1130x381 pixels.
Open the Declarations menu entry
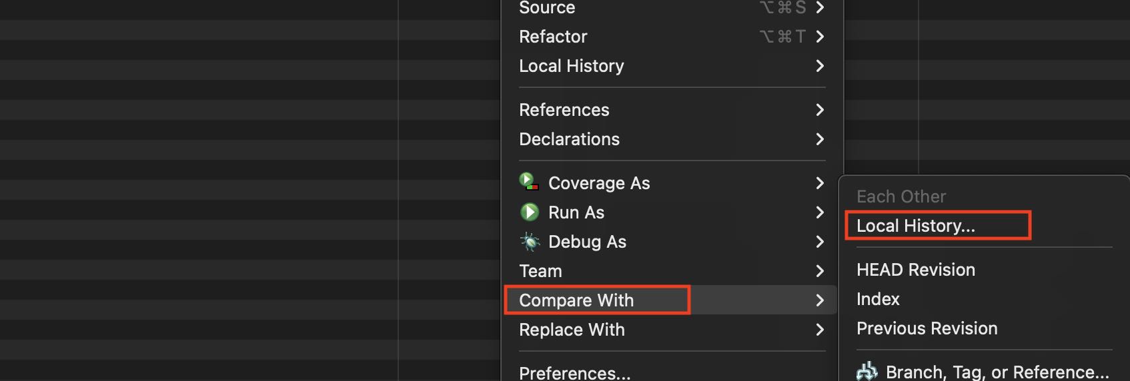[569, 139]
